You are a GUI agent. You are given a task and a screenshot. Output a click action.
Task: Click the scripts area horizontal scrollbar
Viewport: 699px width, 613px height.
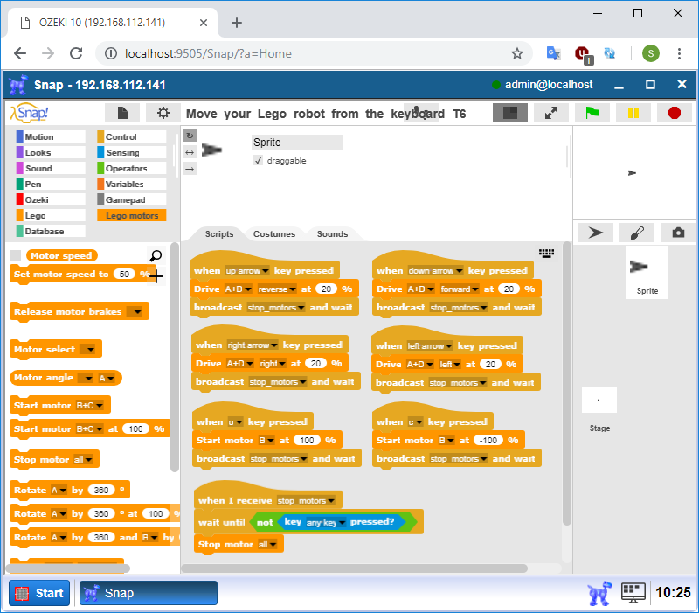point(355,568)
